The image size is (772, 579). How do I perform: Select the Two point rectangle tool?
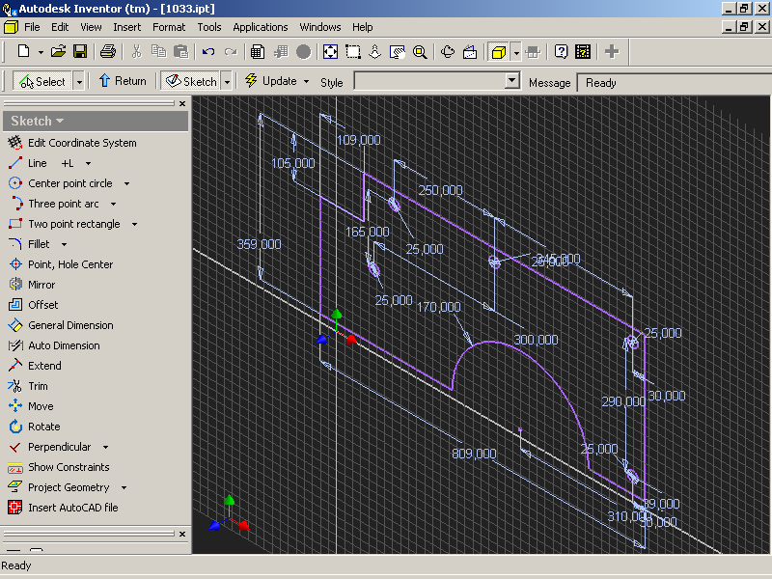tap(65, 224)
